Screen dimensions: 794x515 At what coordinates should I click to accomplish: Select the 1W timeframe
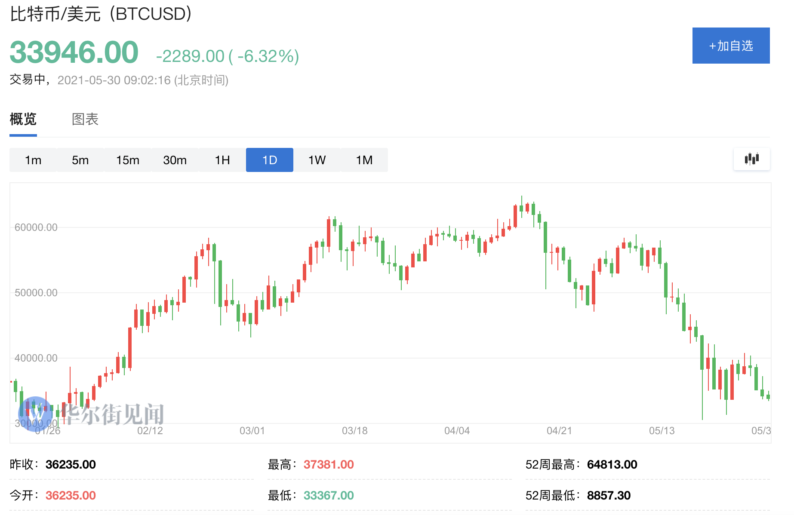point(317,159)
